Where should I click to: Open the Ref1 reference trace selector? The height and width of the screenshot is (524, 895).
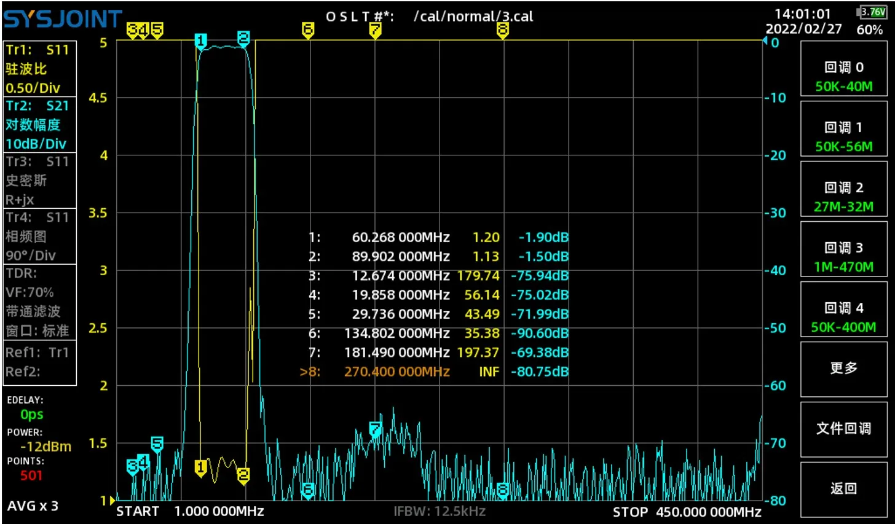(x=40, y=353)
